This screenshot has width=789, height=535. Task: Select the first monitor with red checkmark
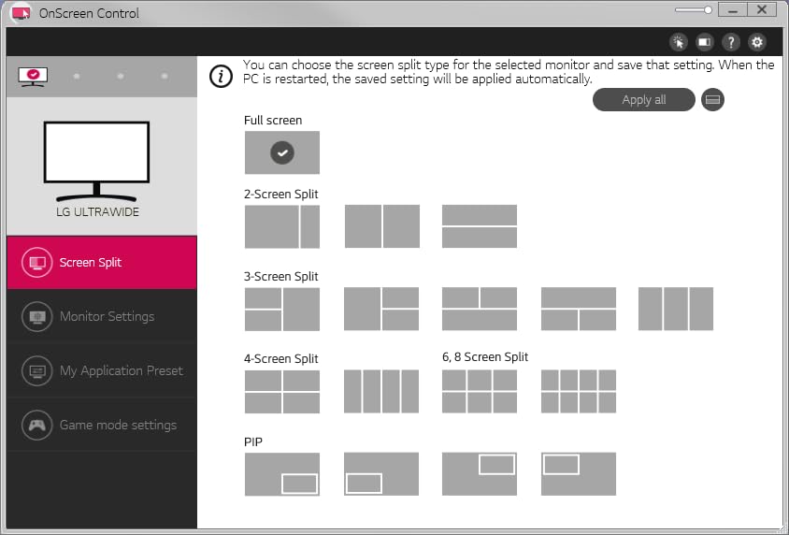33,77
